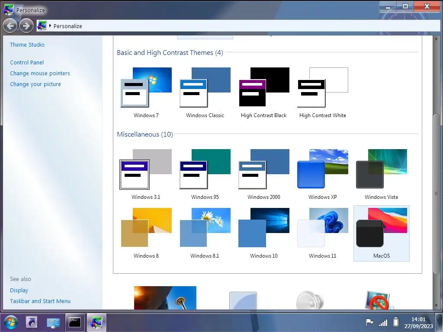Choose the Windows 8 theme

coord(146,233)
